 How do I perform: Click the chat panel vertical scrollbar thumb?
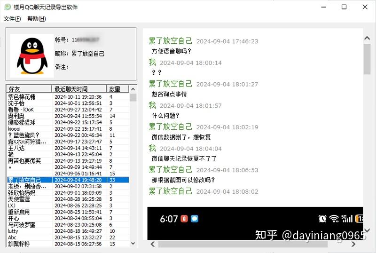[x=367, y=59]
